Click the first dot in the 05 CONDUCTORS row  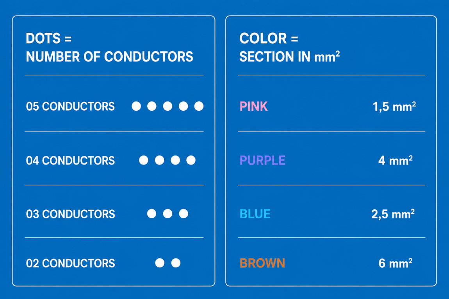click(136, 106)
